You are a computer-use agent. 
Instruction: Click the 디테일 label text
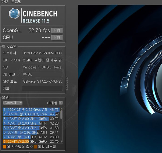(x=52, y=103)
